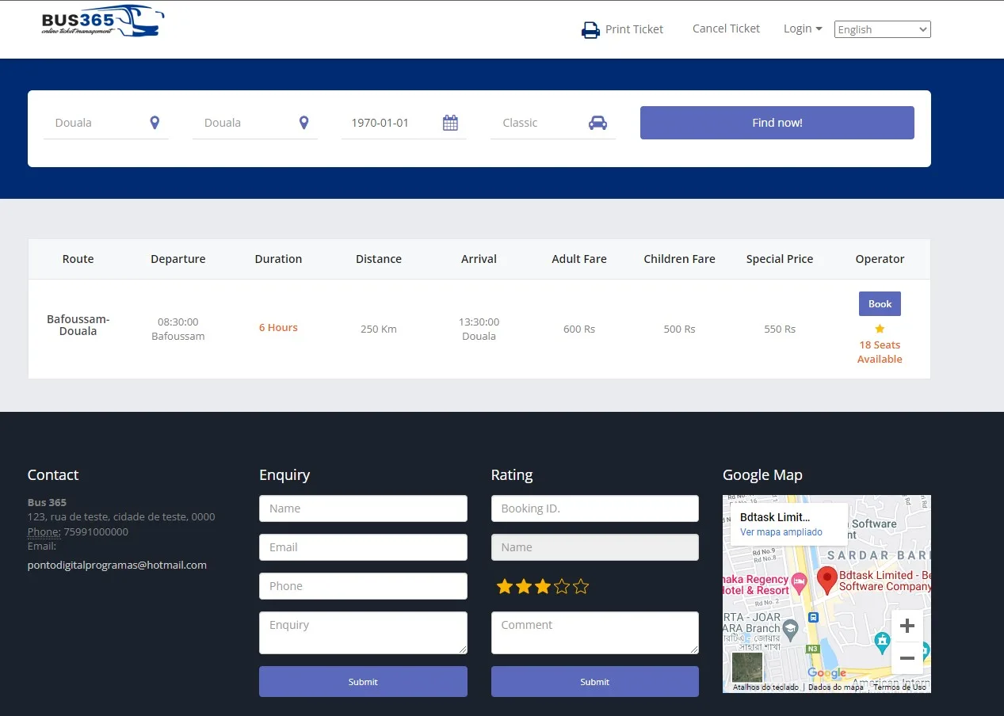Click the Dados do mapa label
The height and width of the screenshot is (716, 1004).
[836, 687]
